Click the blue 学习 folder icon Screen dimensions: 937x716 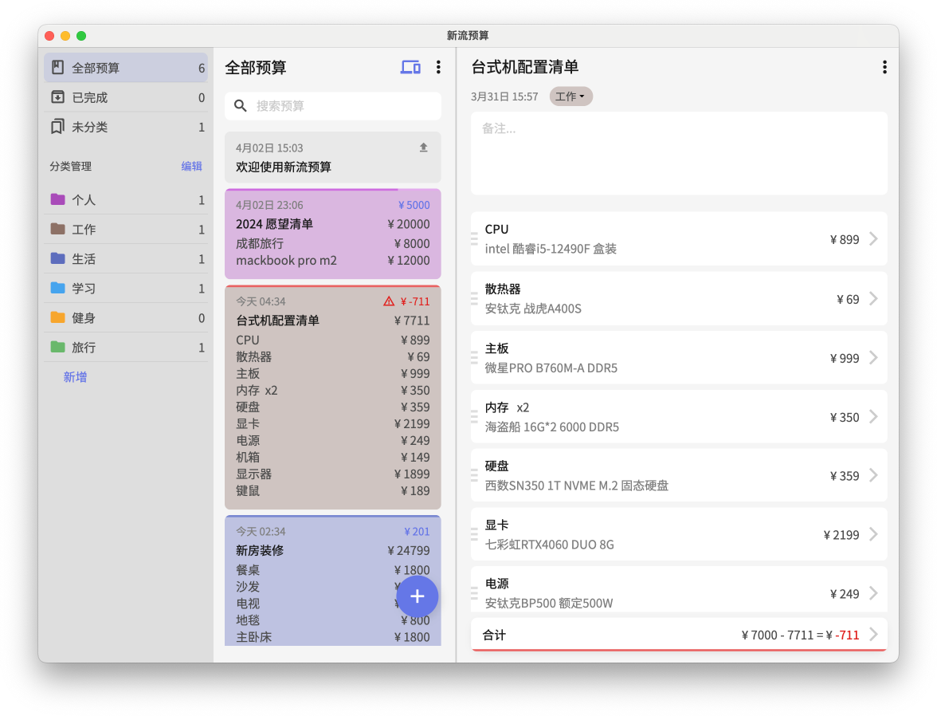point(57,288)
